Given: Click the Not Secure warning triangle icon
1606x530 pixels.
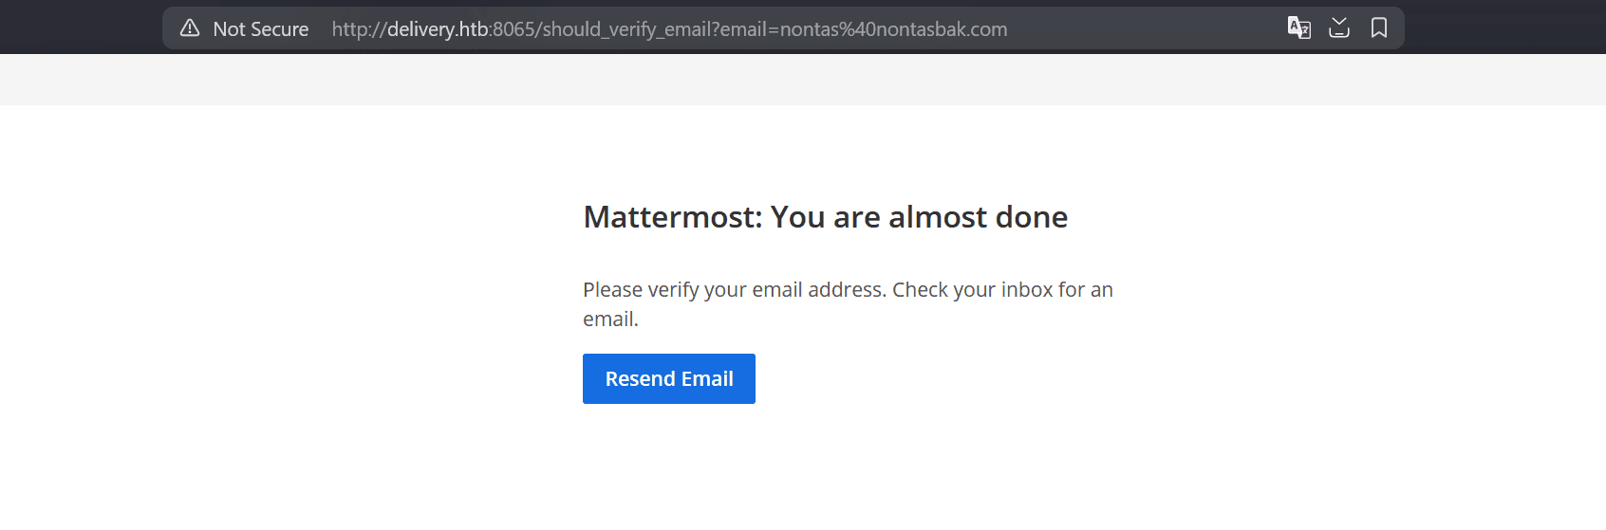Looking at the screenshot, I should pyautogui.click(x=190, y=28).
